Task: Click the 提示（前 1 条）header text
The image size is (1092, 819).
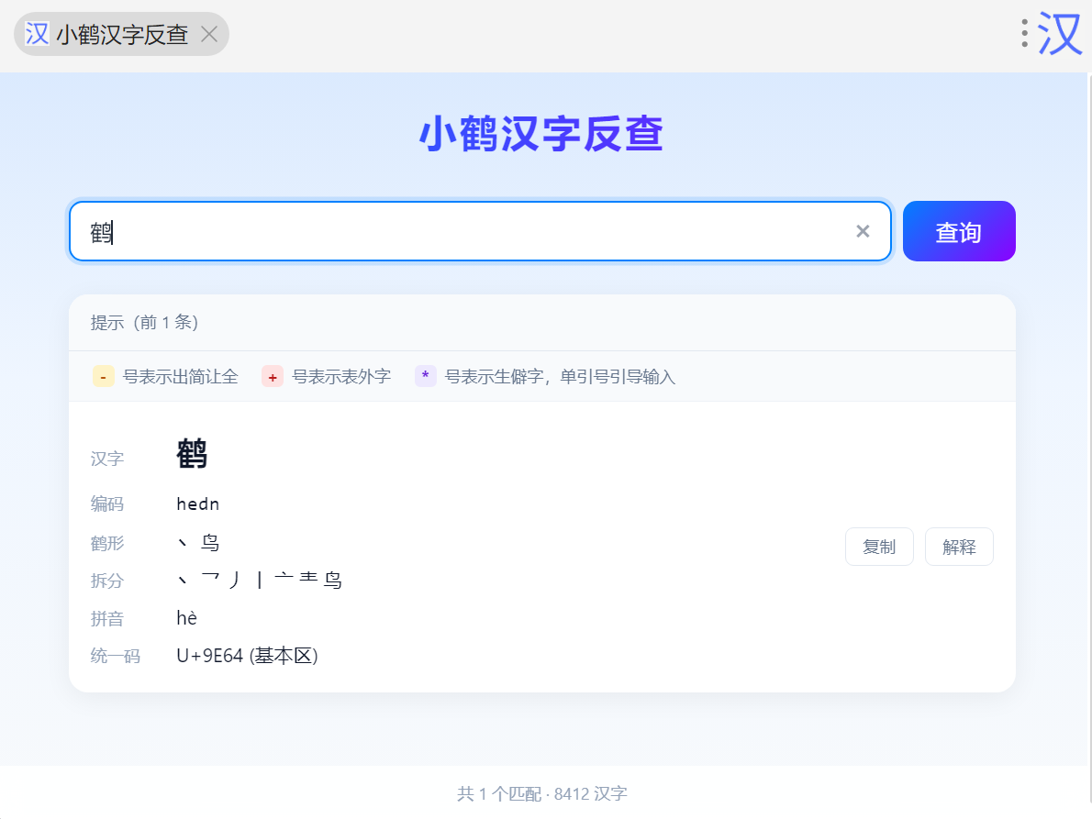Action: (x=144, y=322)
